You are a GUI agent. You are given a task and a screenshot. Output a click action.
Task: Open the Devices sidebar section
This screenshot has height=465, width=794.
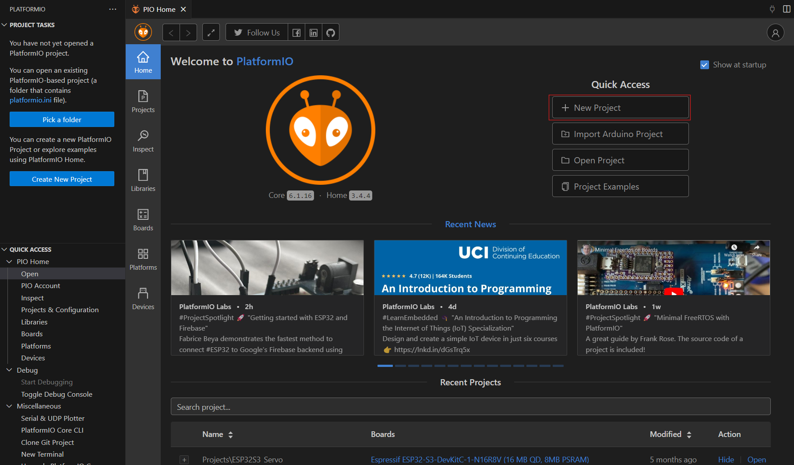[143, 299]
